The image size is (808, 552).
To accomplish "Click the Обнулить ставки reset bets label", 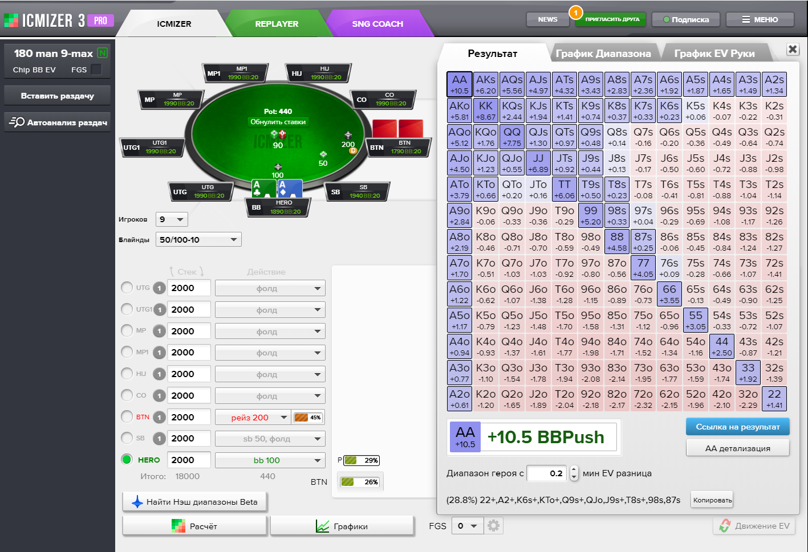I will click(x=278, y=122).
